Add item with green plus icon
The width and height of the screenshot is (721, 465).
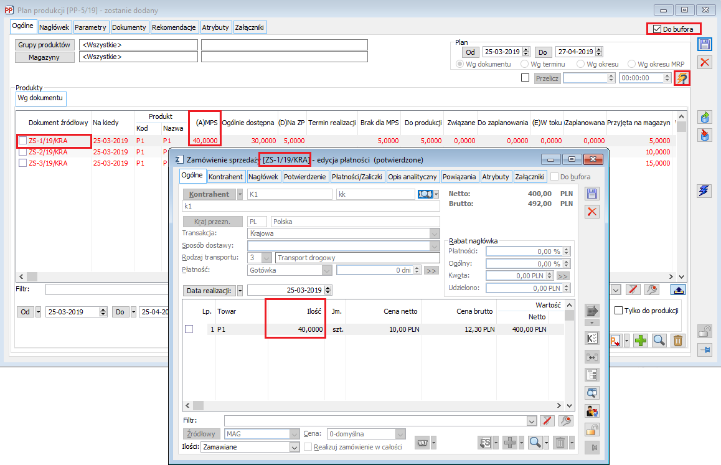click(x=641, y=341)
